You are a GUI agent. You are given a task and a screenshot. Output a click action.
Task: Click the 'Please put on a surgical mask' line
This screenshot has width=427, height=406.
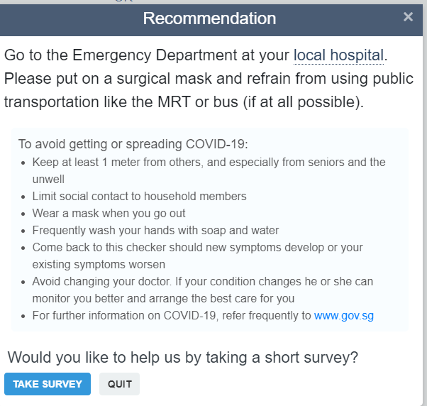[209, 79]
